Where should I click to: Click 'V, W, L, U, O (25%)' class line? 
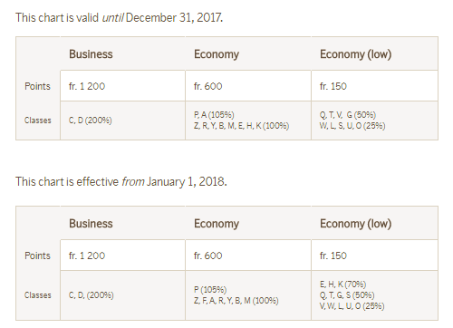pos(352,306)
